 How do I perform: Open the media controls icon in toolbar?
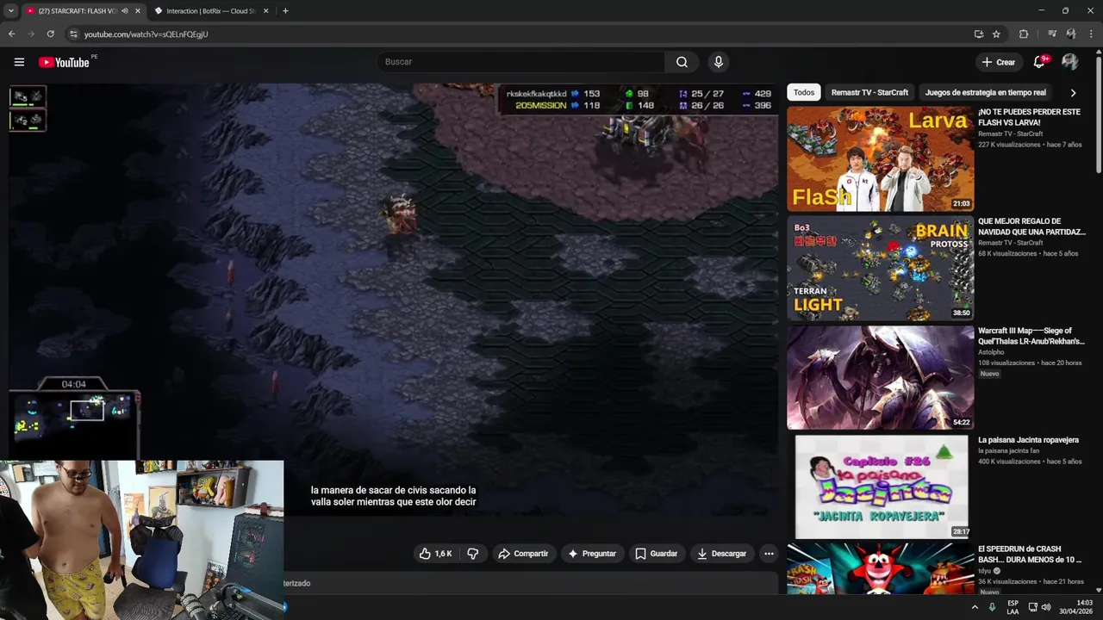[1052, 34]
